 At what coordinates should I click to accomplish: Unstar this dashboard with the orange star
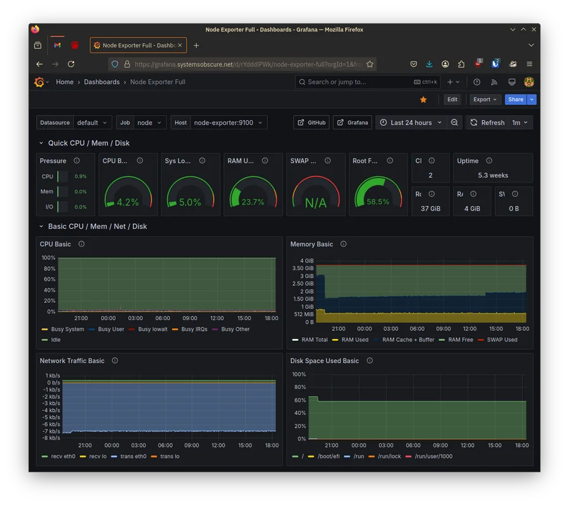click(423, 100)
